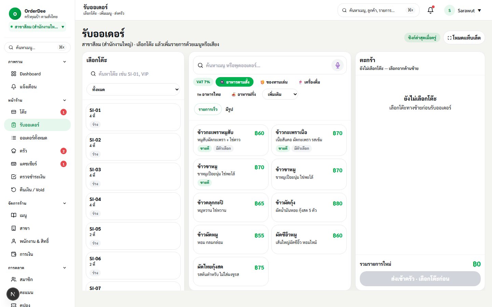Select the อาหารตามสั่ง category tab

(234, 82)
